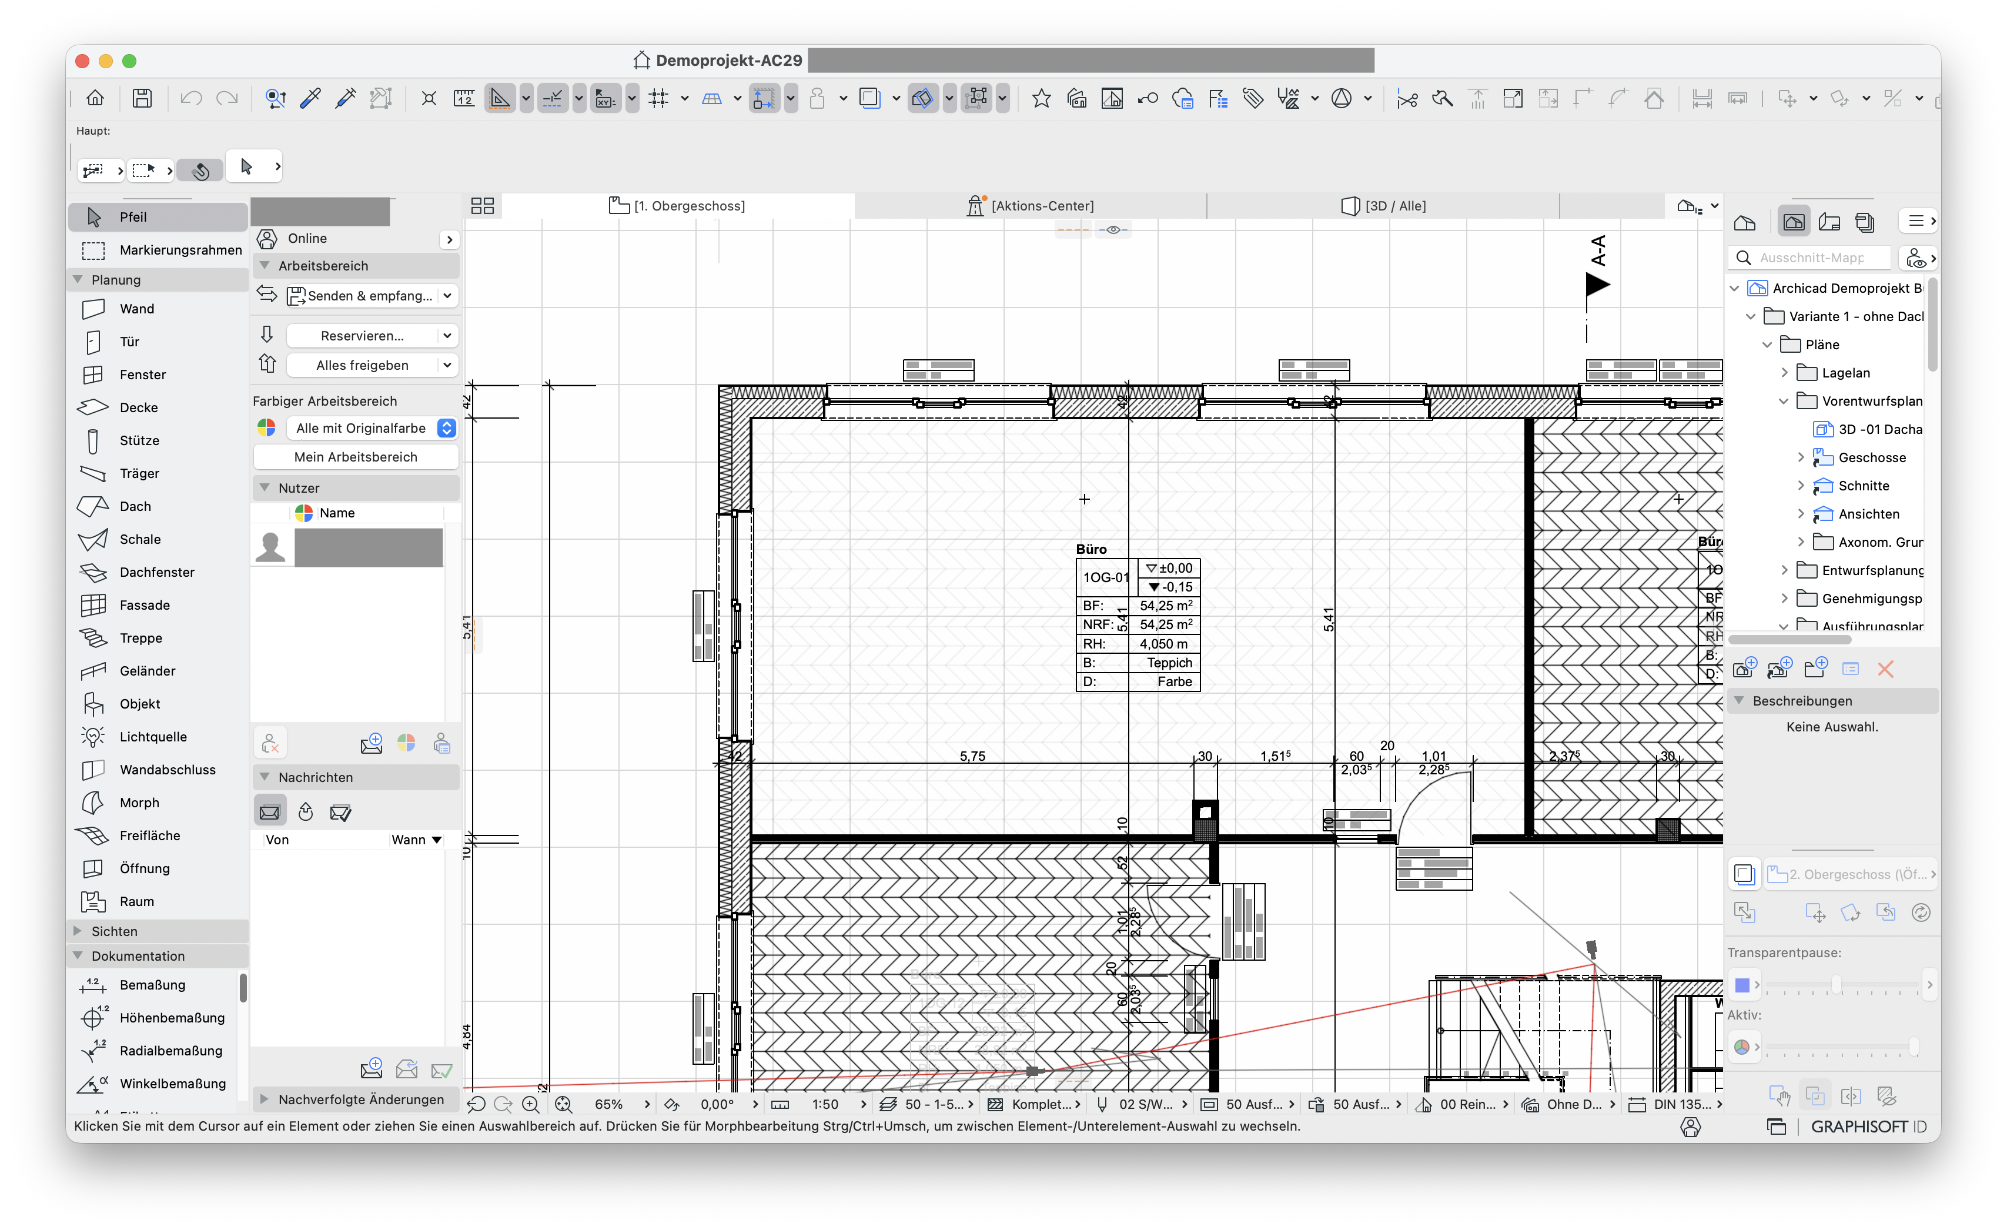This screenshot has height=1230, width=2007.
Task: Select the Dachfenster tool
Action: [x=158, y=572]
